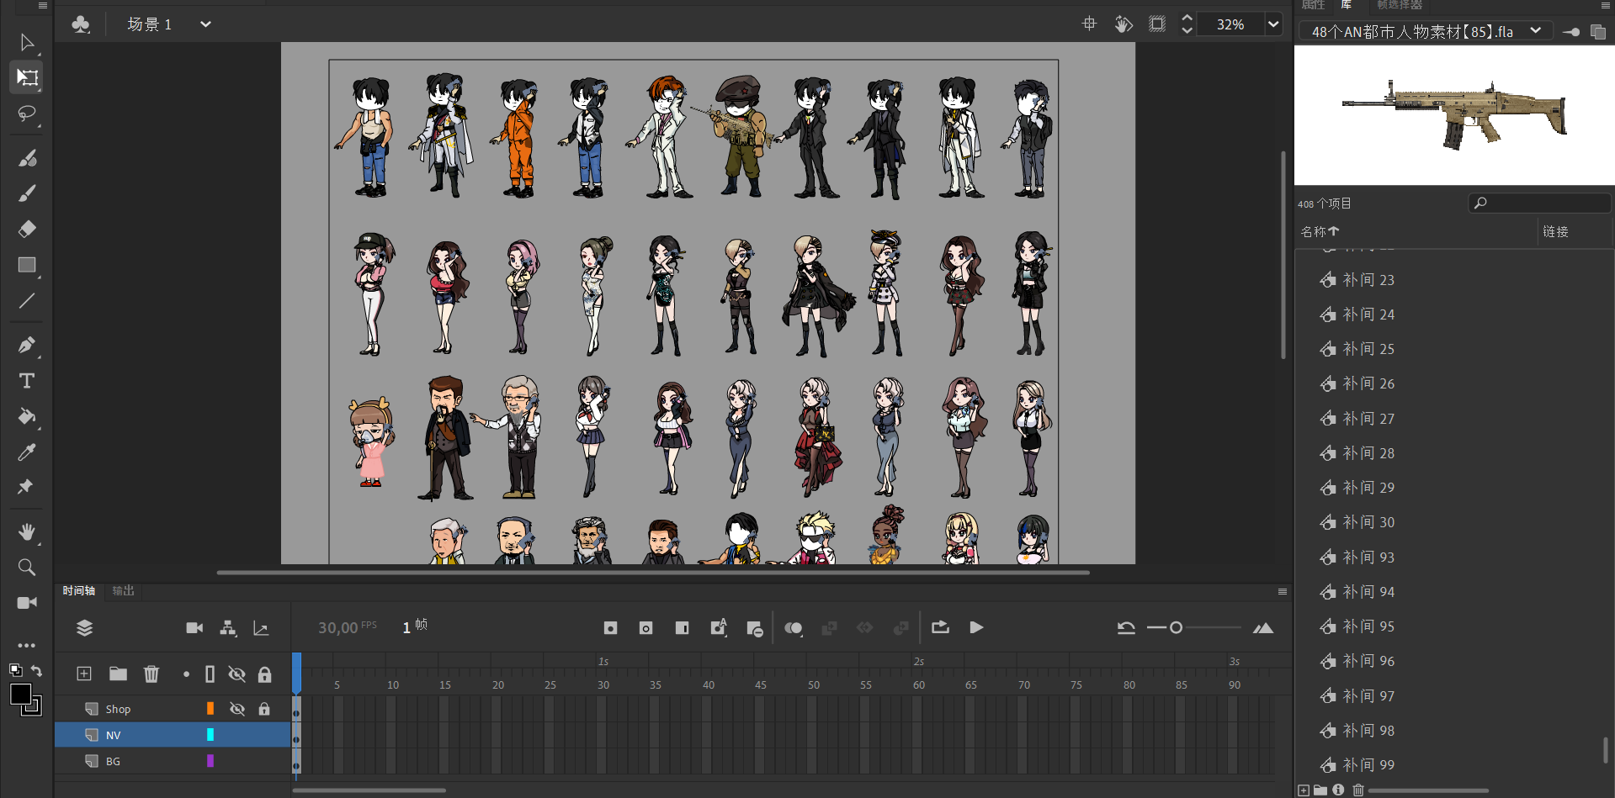Select library item 补间 27
This screenshot has width=1615, height=798.
(x=1368, y=419)
